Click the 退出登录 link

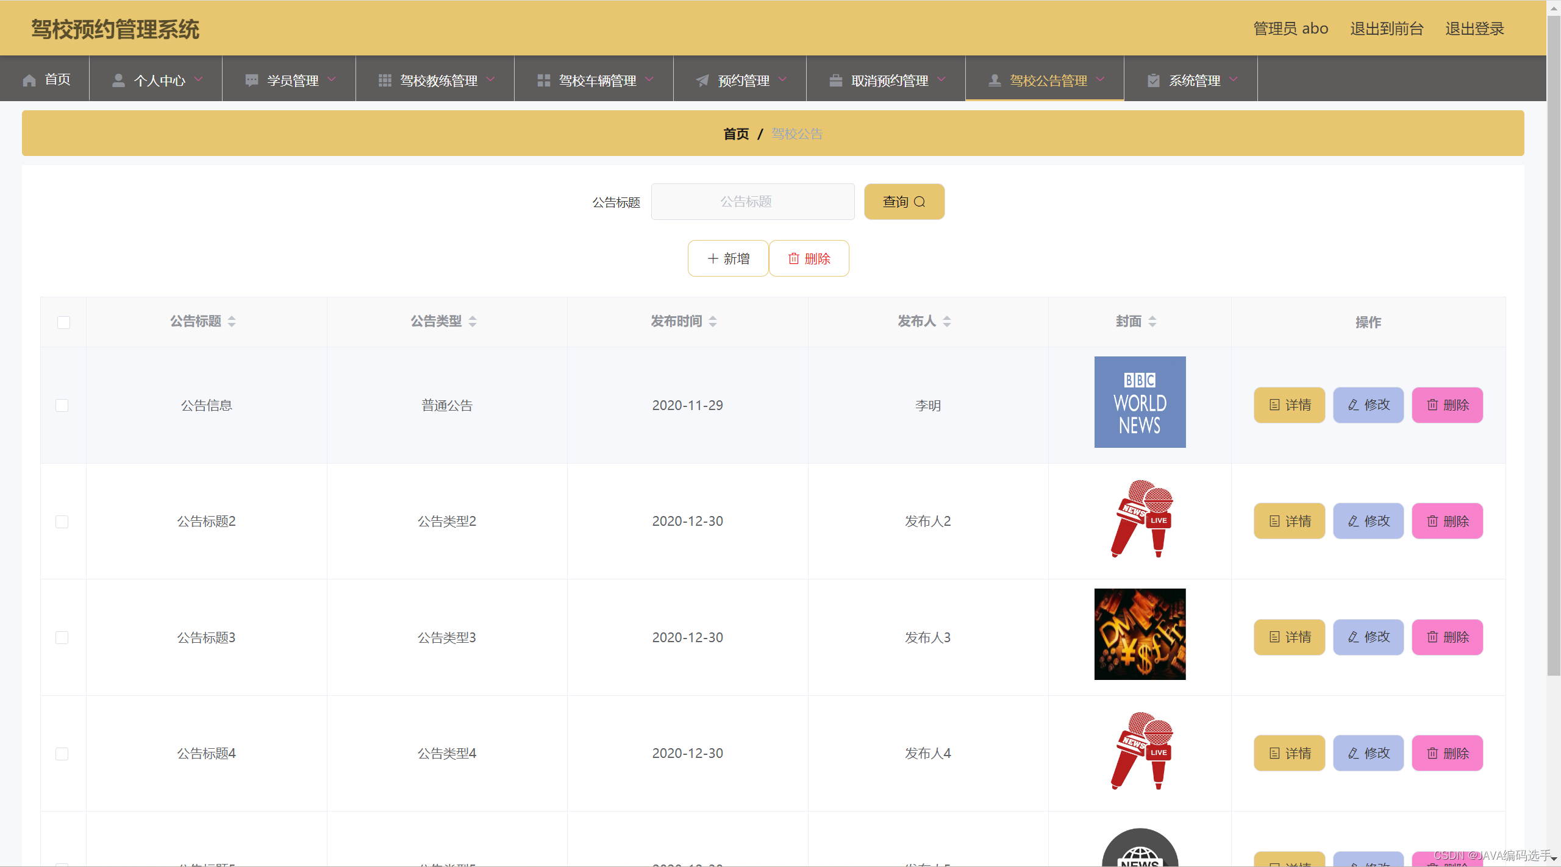[1474, 29]
